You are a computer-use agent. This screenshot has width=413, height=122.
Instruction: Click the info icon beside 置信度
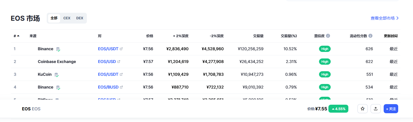(328, 36)
